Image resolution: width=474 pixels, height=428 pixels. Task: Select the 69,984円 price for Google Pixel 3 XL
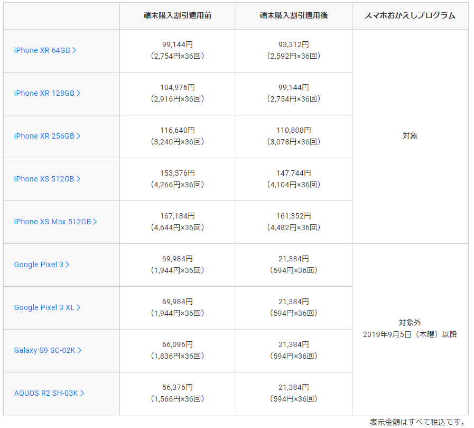(178, 302)
